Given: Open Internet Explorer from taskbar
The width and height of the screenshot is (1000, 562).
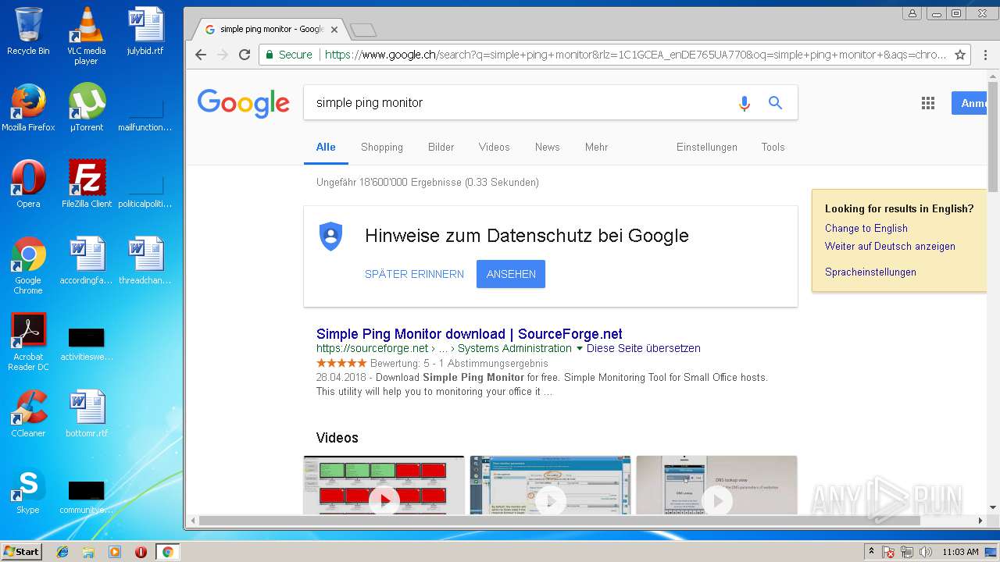Looking at the screenshot, I should [x=62, y=552].
